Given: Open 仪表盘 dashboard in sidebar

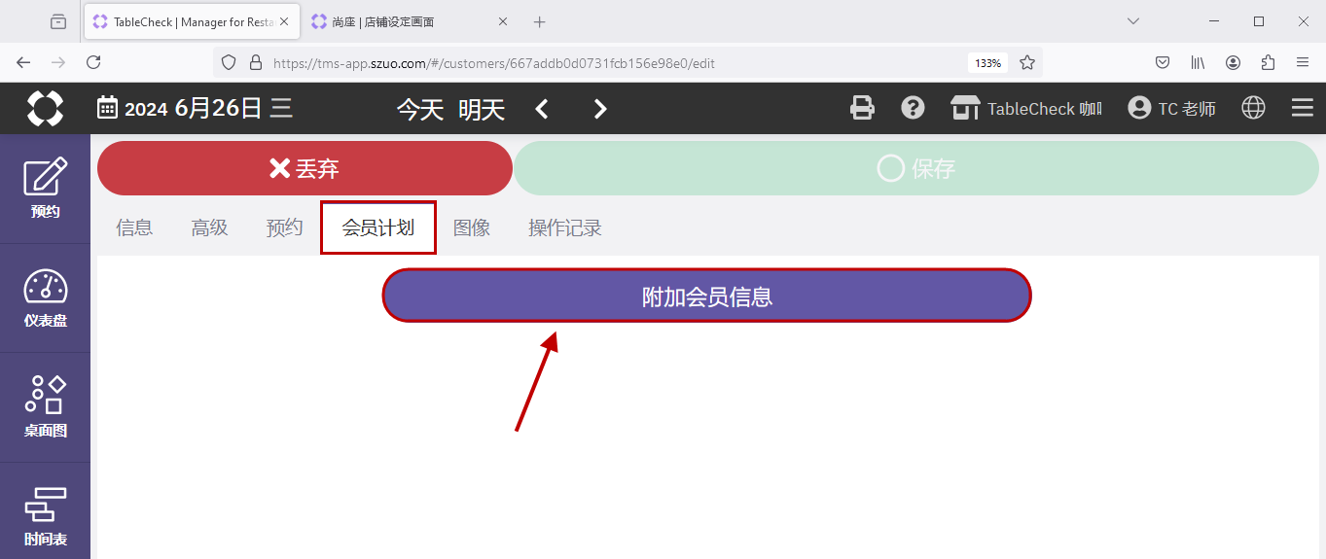Looking at the screenshot, I should click(x=45, y=298).
